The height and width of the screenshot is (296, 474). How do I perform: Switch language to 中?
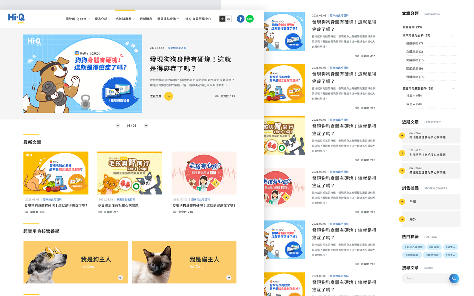click(222, 19)
